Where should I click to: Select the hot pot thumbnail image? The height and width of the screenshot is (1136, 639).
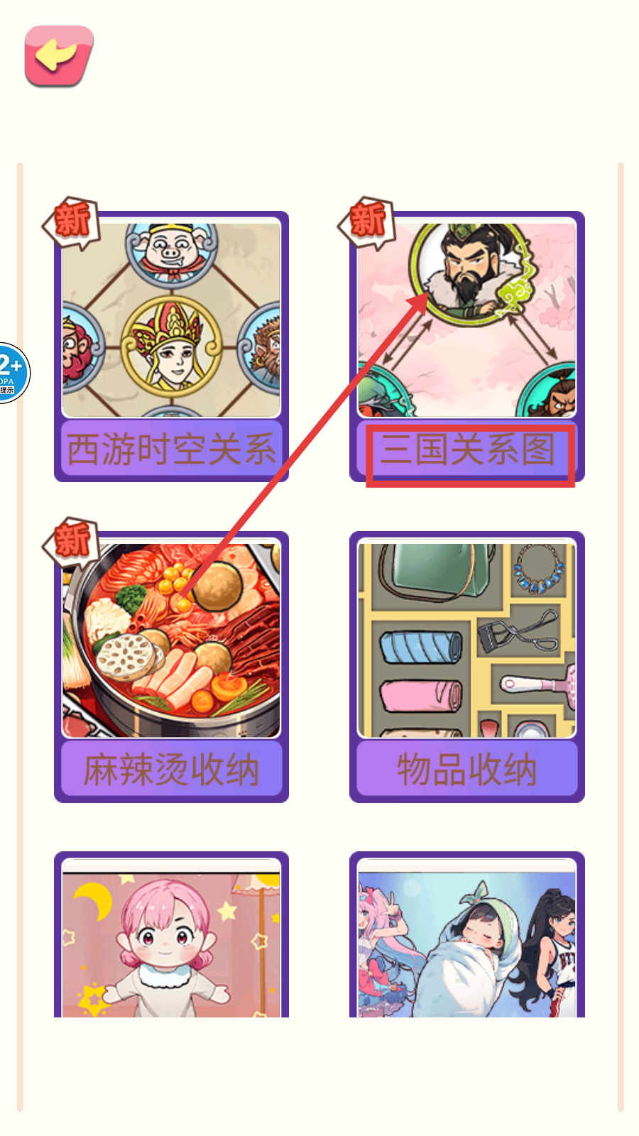[171, 640]
